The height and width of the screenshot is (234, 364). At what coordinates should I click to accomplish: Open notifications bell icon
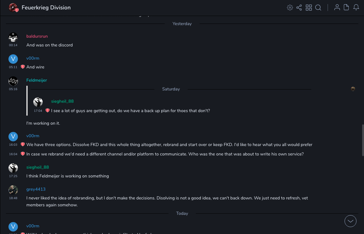(x=356, y=8)
